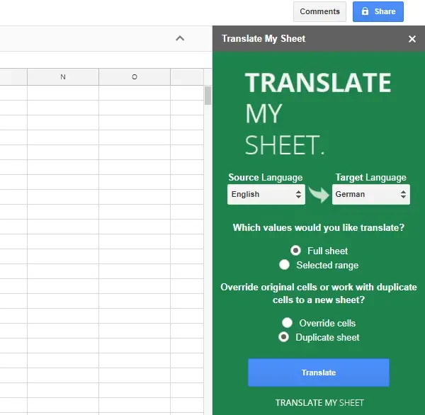Open the Source Language dropdown

click(x=266, y=194)
